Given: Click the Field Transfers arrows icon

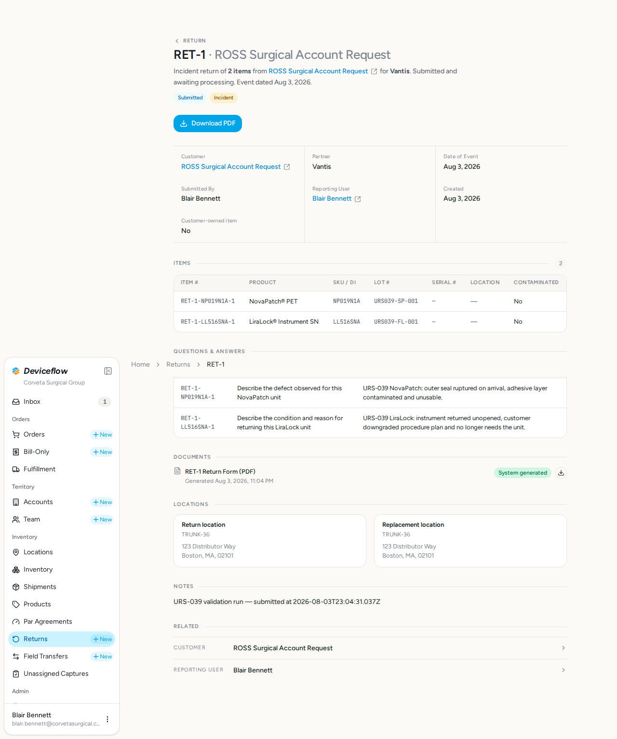Looking at the screenshot, I should 16,657.
